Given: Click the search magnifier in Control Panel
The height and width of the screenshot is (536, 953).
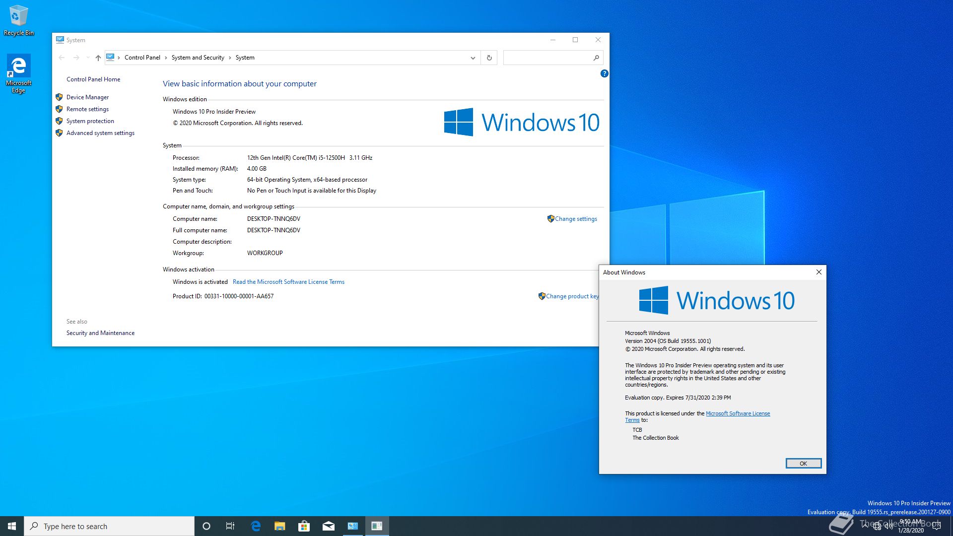Looking at the screenshot, I should [x=596, y=58].
